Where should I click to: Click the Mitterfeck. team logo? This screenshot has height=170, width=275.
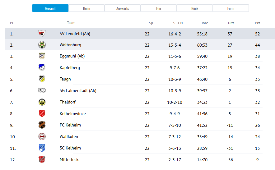(x=42, y=159)
